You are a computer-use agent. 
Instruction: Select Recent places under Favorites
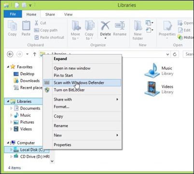[28, 87]
